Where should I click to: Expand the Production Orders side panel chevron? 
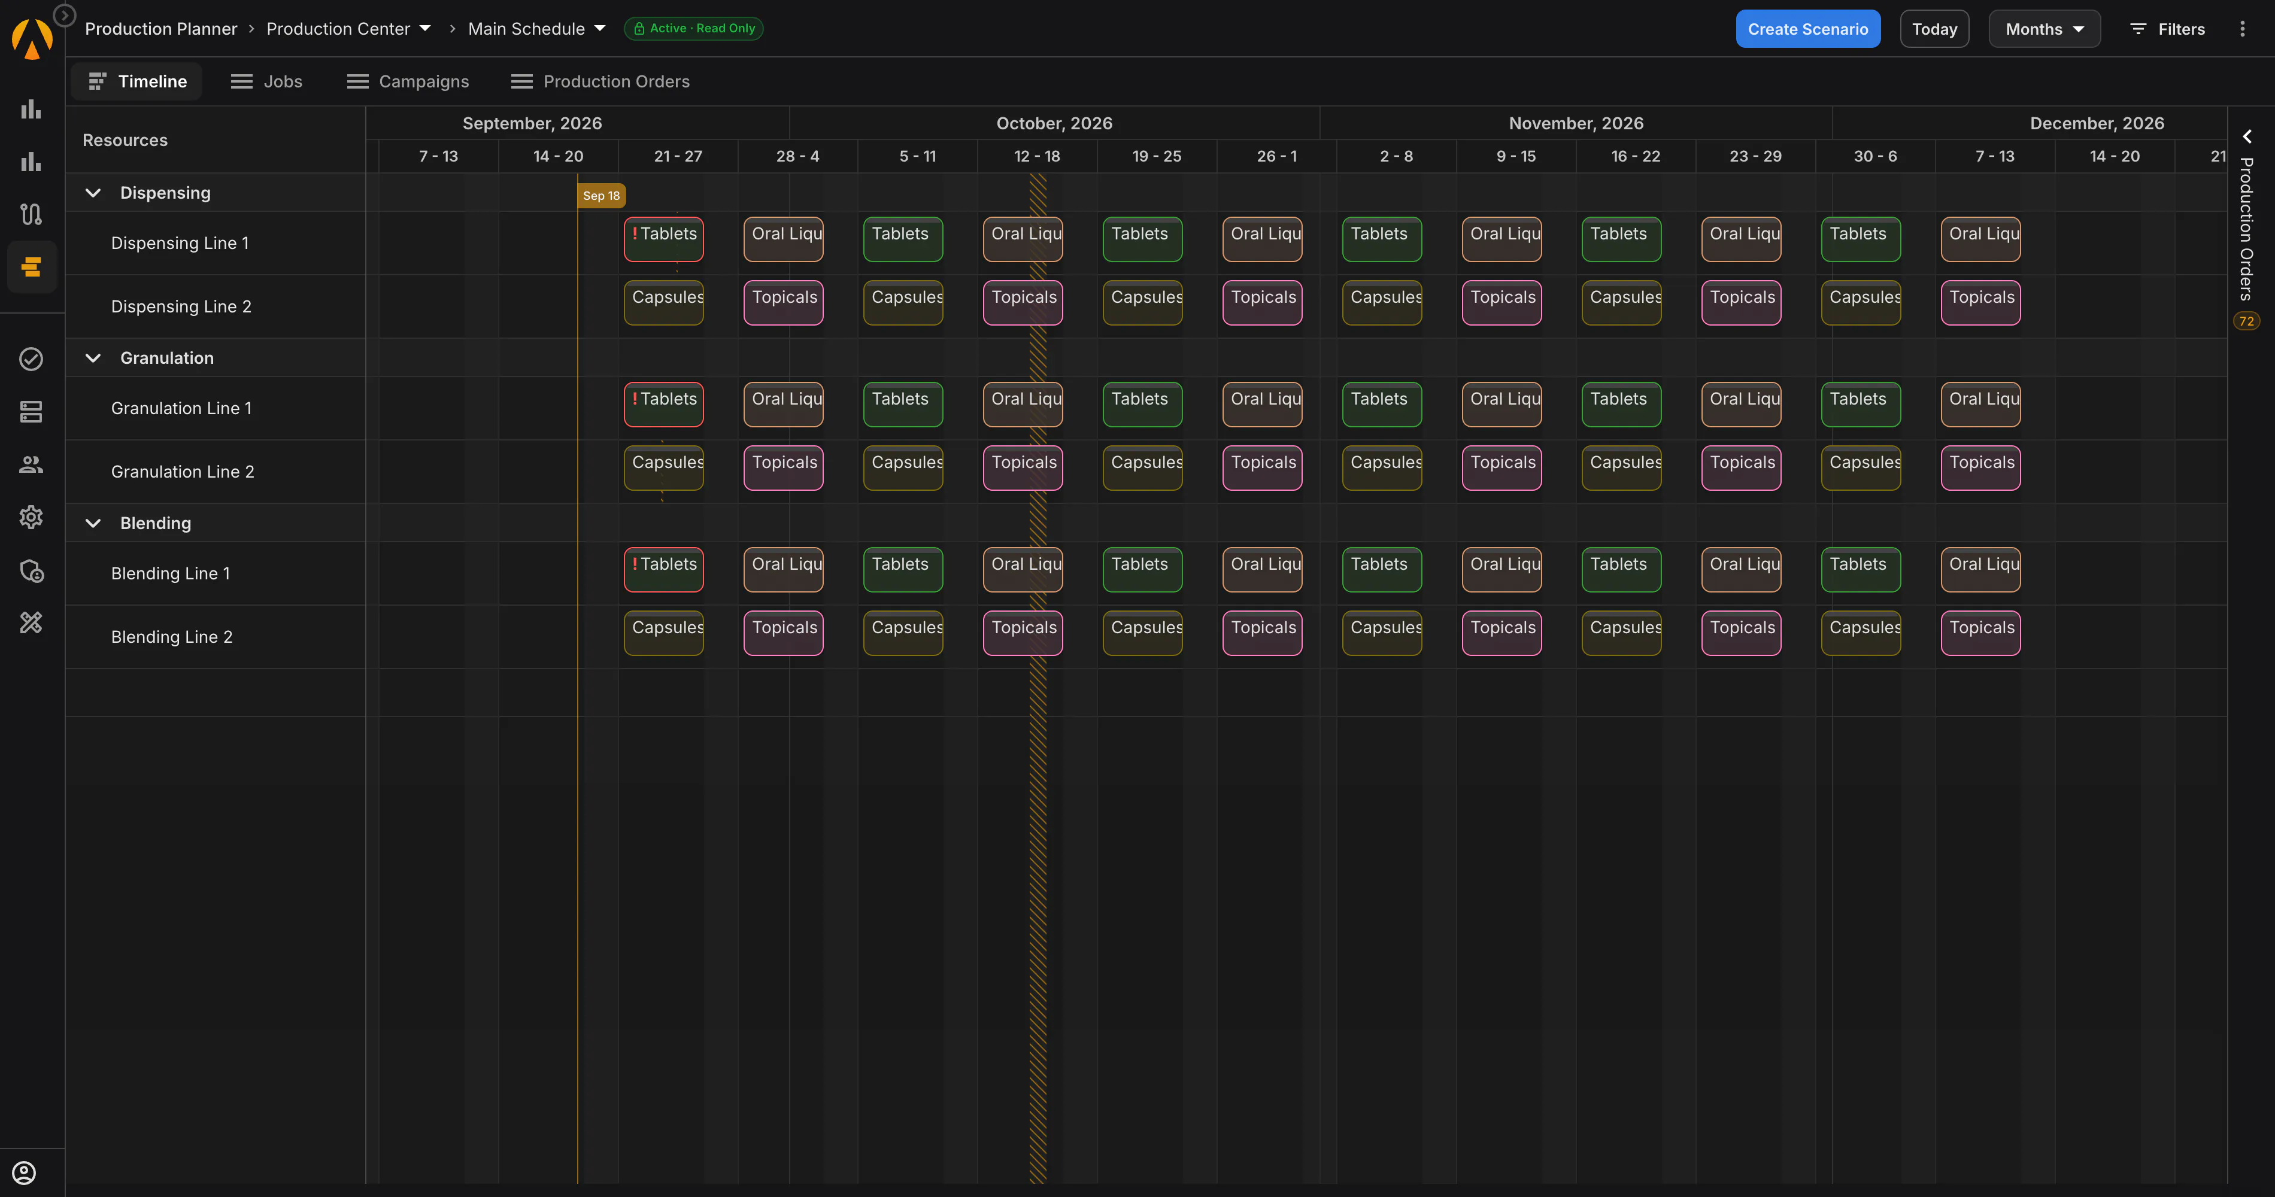[2247, 137]
